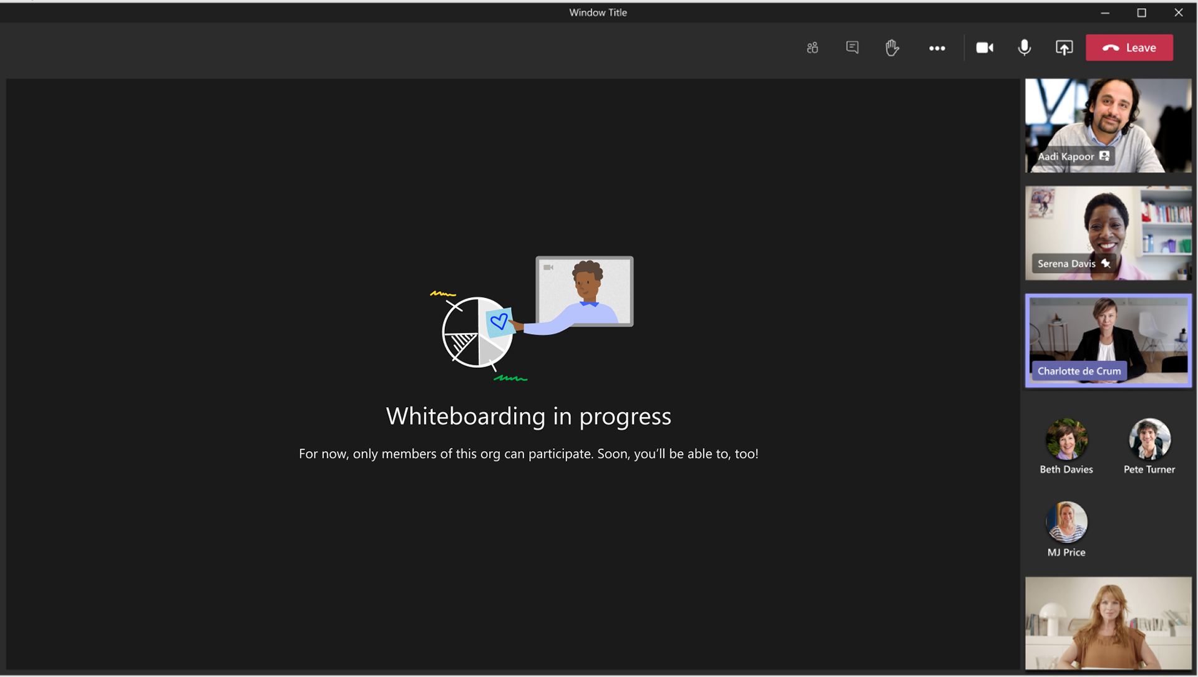Open More actions ellipsis menu

click(x=937, y=48)
